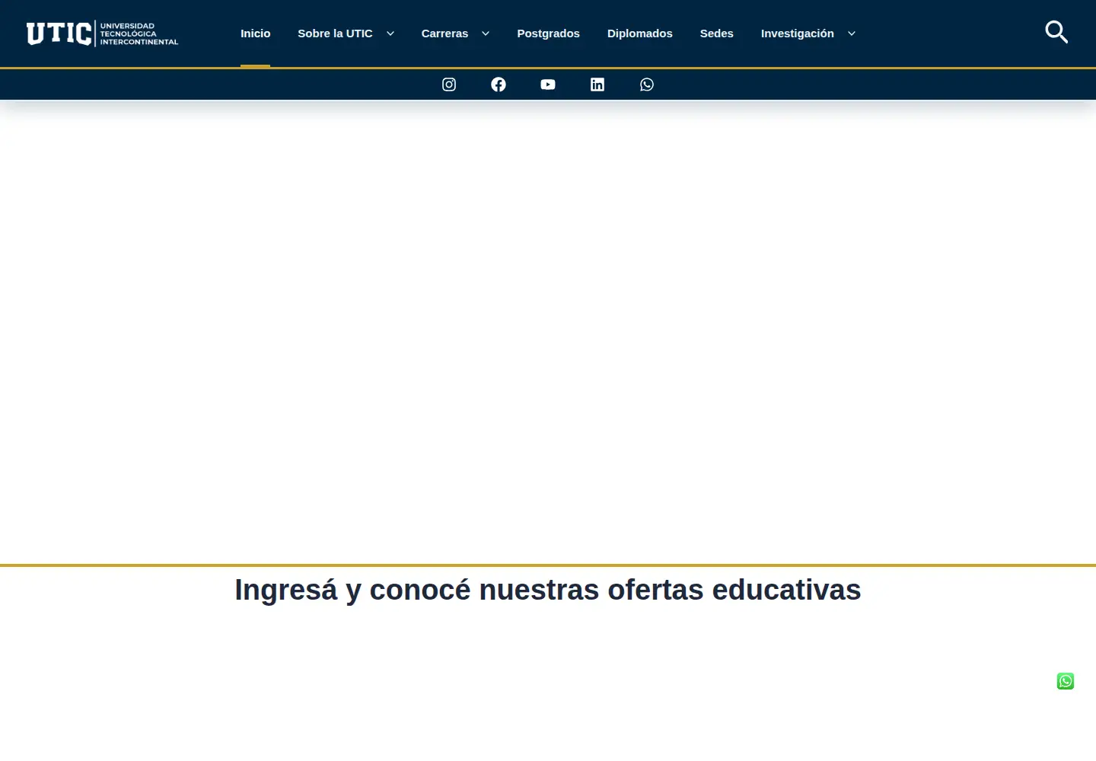
Task: Go to homepage via the UTIC logo
Action: tap(102, 33)
